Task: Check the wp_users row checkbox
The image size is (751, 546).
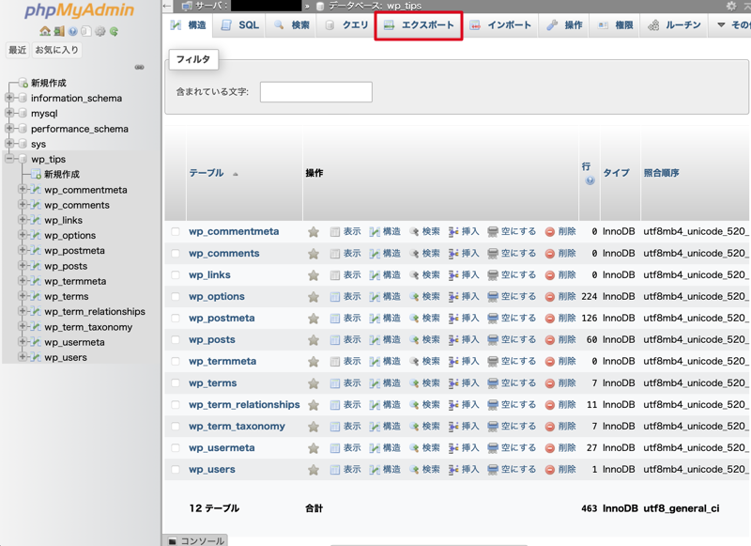Action: click(x=176, y=470)
